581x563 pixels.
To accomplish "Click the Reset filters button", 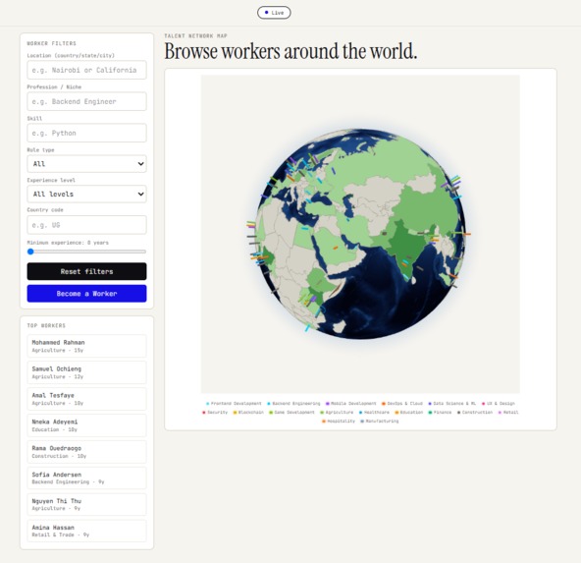I will (x=86, y=271).
